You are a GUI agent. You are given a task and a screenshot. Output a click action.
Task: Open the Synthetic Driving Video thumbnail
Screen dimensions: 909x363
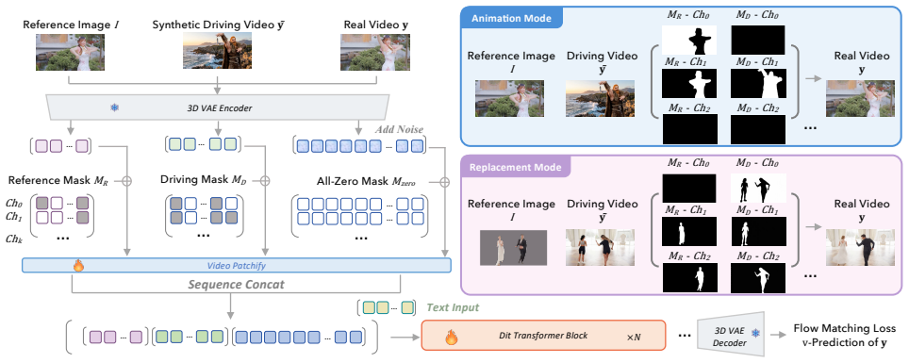coord(218,51)
